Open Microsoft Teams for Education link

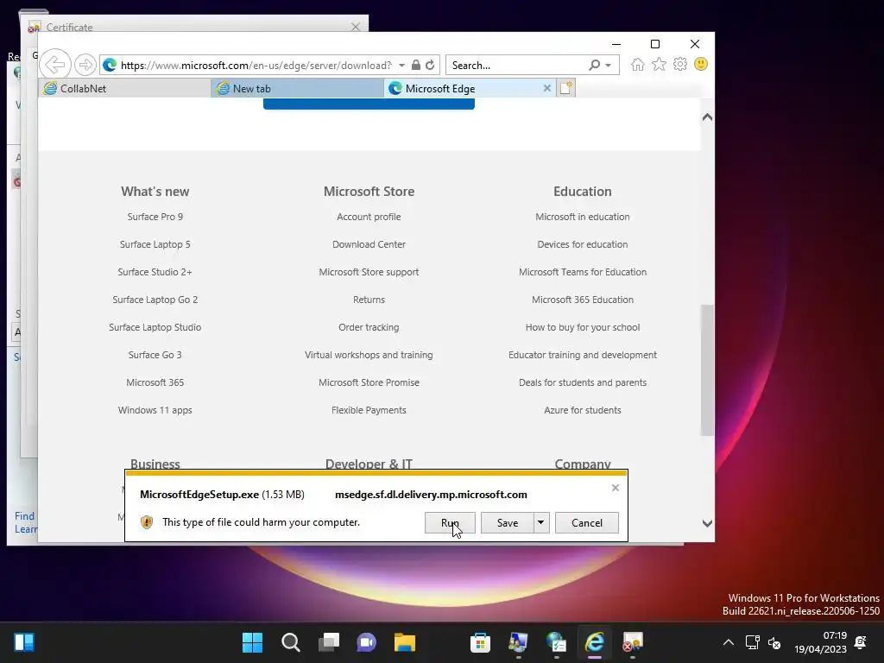tap(583, 272)
